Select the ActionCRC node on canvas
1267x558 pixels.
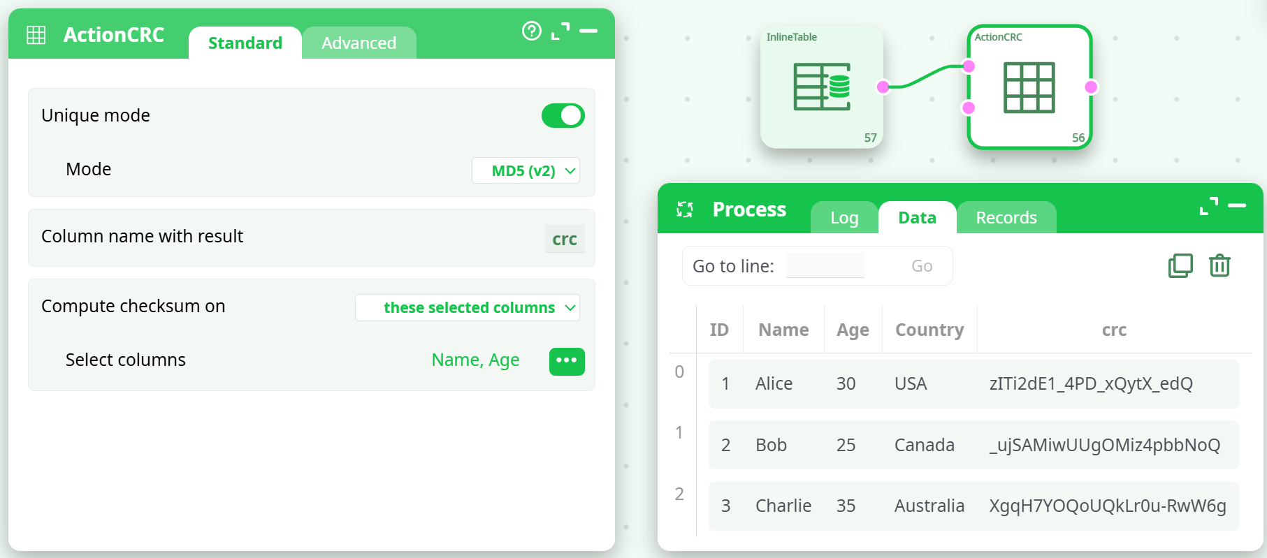1029,87
